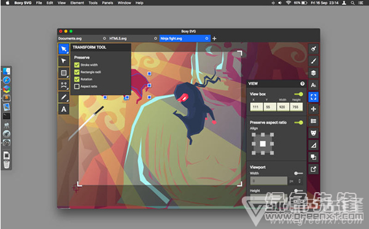Toggle the View box switch off
This screenshot has width=369, height=229.
[298, 94]
